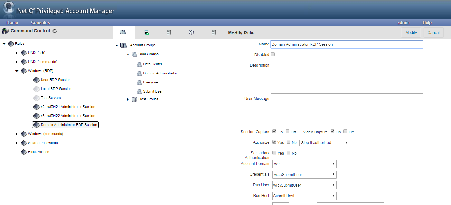Refresh the Command Control pane
Screen dimensions: 451x205
click(x=55, y=31)
